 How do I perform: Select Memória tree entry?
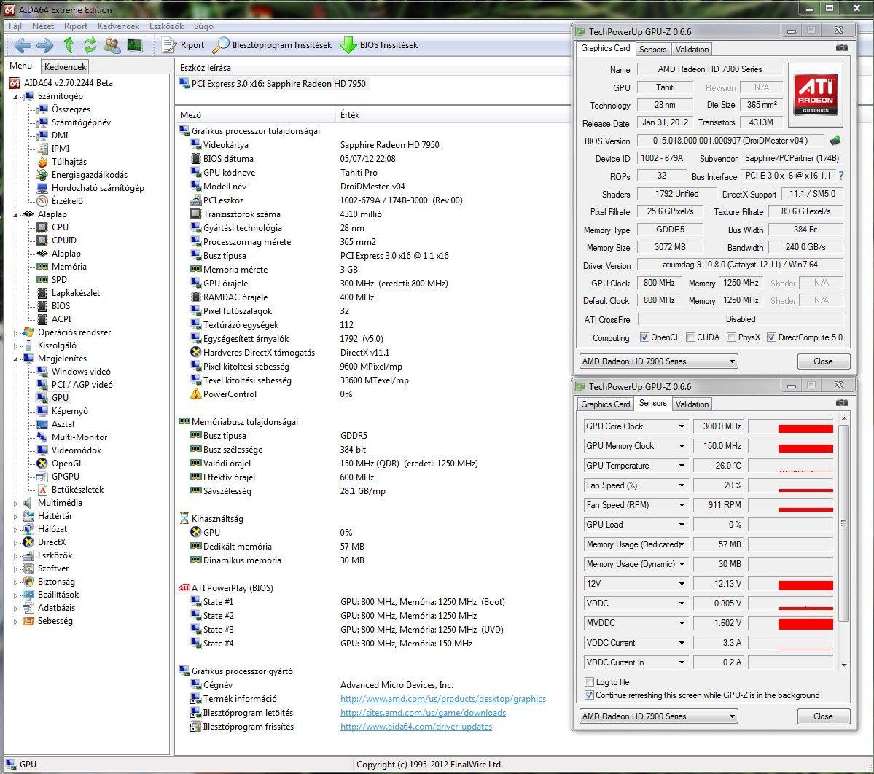(69, 266)
